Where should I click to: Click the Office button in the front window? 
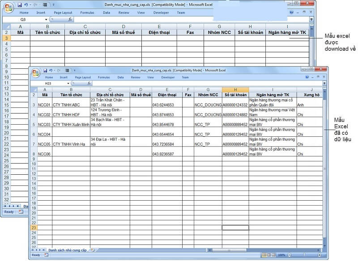pyautogui.click(x=35, y=73)
